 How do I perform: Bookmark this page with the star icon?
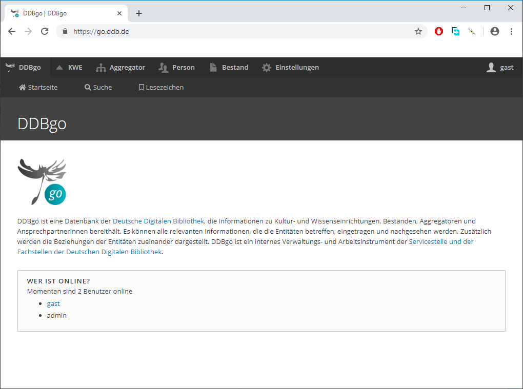coord(418,31)
